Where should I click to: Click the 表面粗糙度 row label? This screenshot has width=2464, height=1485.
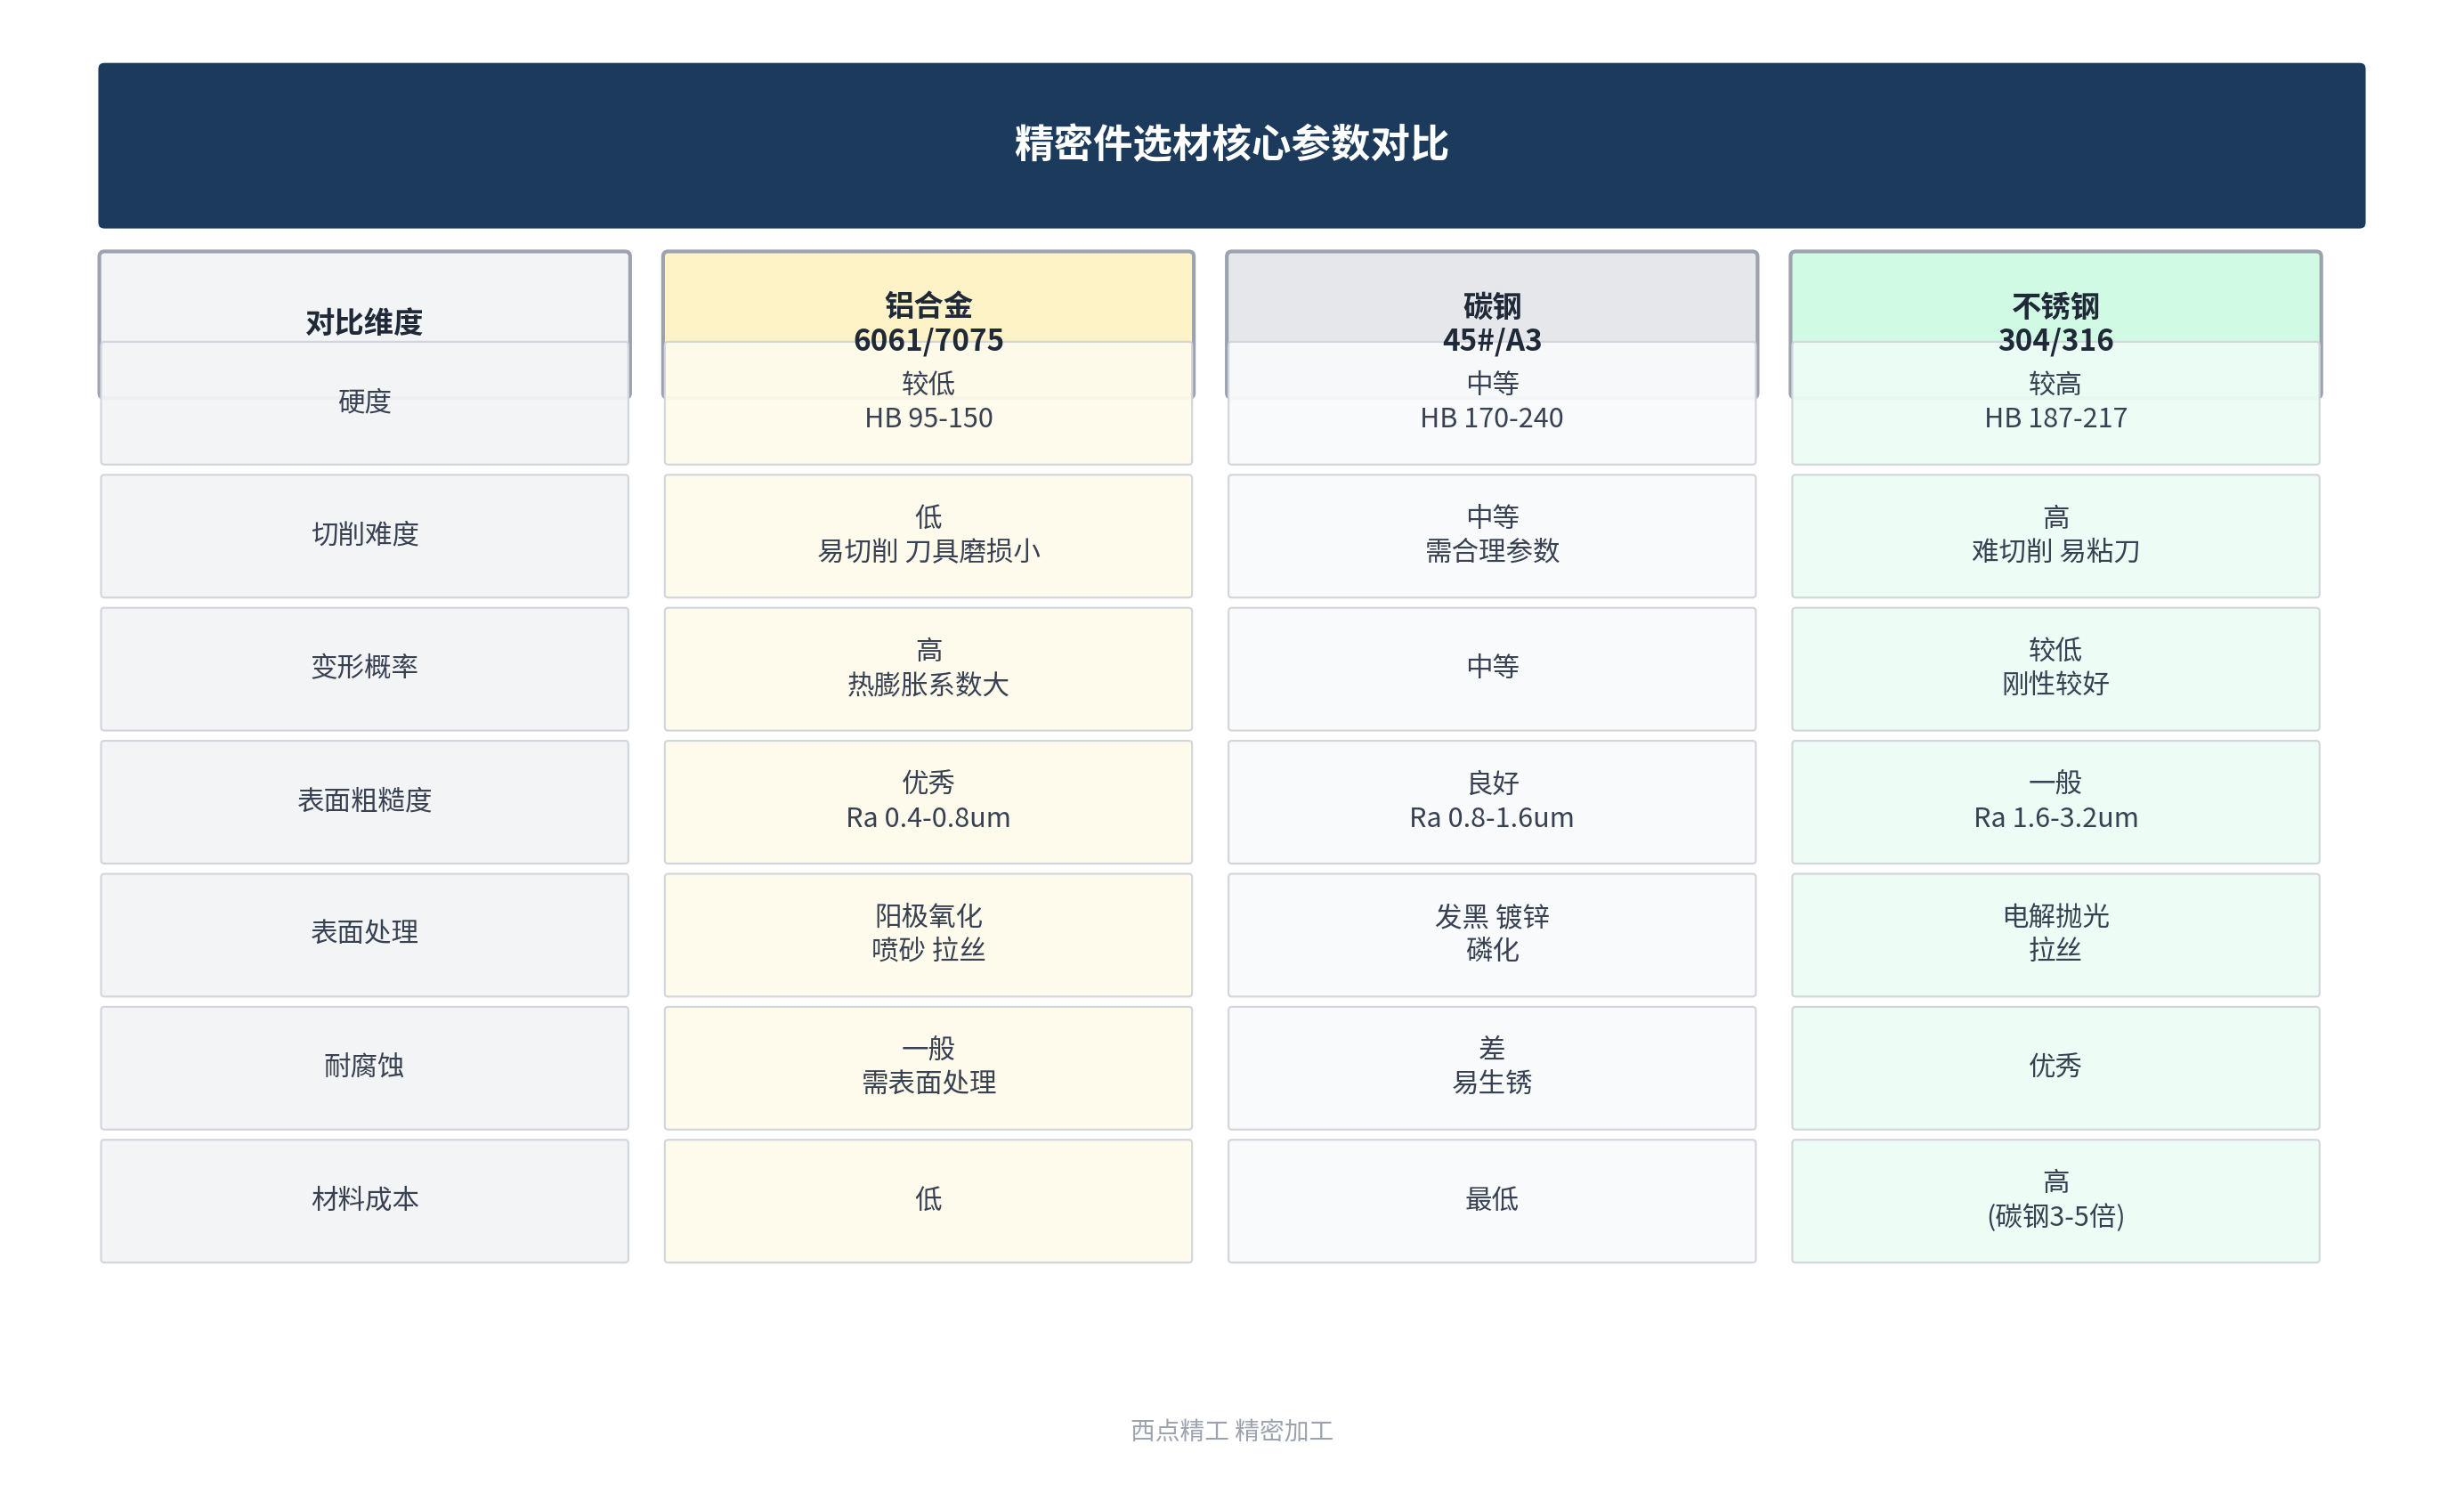pyautogui.click(x=364, y=801)
